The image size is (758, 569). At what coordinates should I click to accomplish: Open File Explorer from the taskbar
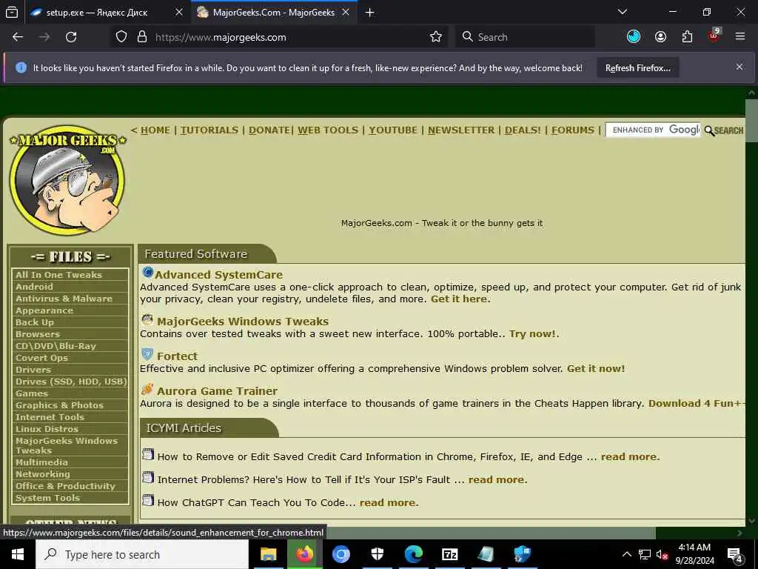[268, 554]
